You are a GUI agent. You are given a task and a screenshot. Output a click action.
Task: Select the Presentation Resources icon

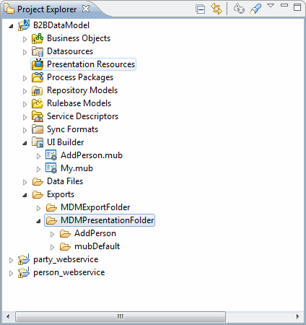point(38,64)
